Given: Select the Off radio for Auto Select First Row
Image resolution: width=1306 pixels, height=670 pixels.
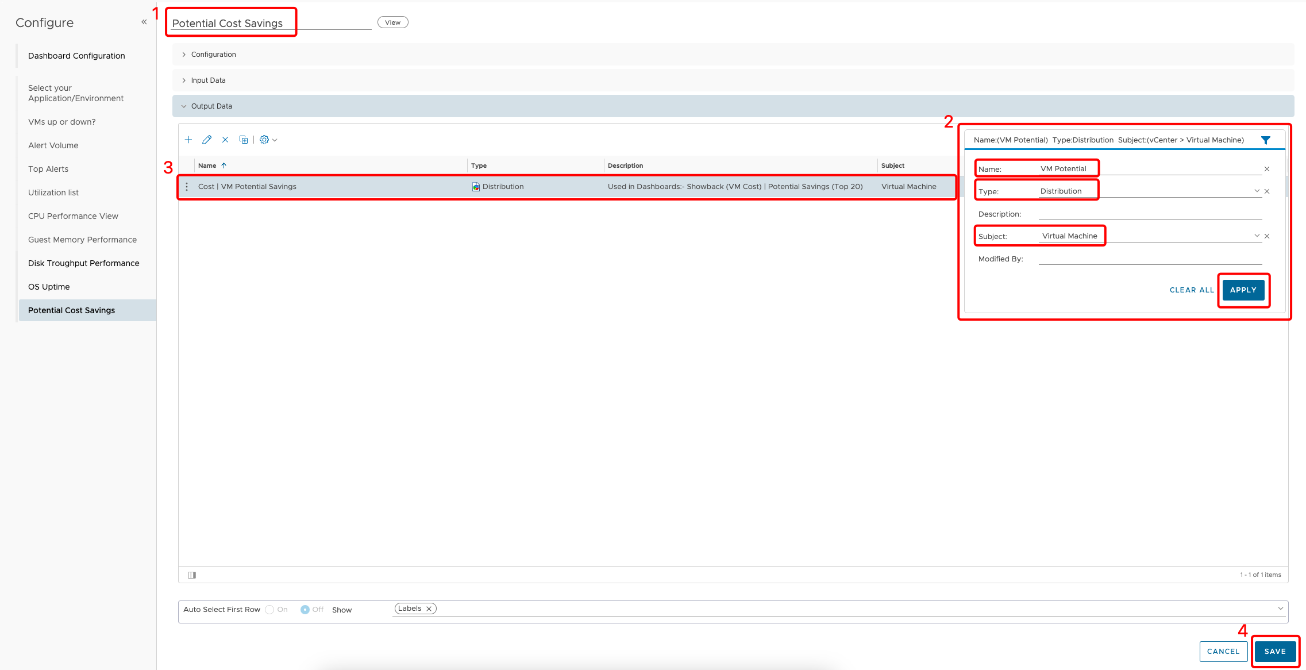Looking at the screenshot, I should [305, 609].
